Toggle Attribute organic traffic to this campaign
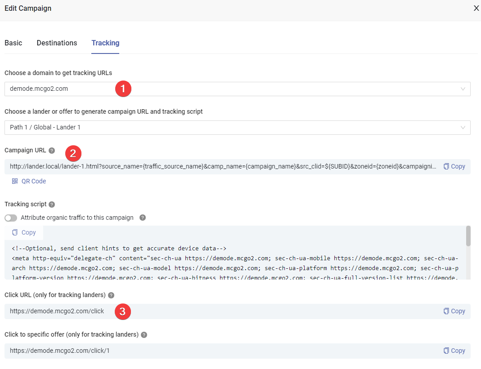Image resolution: width=481 pixels, height=369 pixels. click(11, 218)
